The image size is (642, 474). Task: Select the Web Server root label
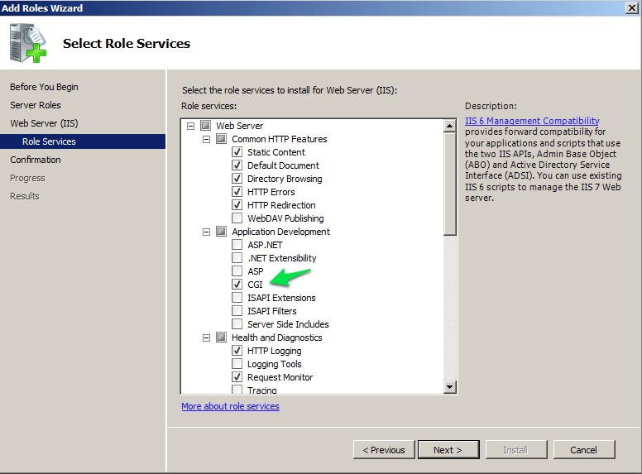click(240, 126)
